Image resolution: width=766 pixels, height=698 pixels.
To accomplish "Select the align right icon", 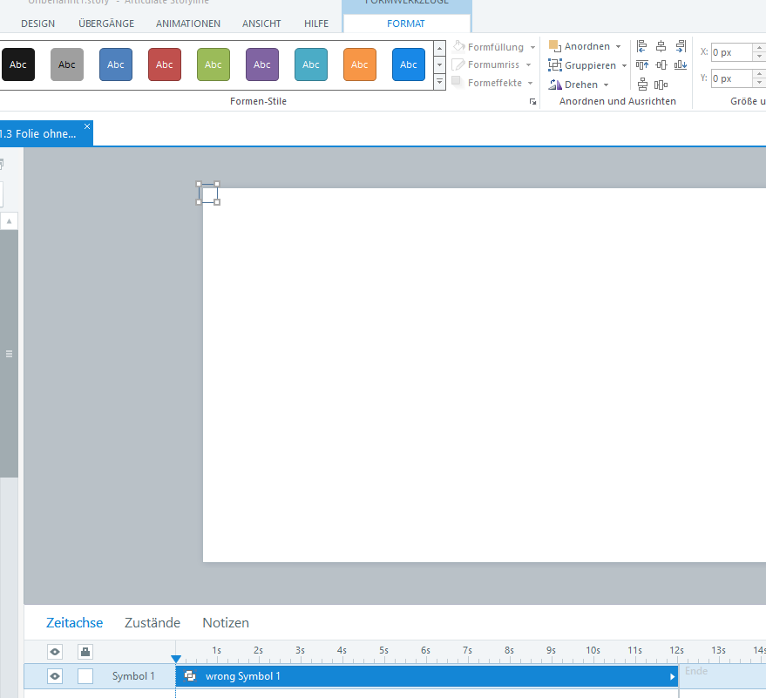I will click(680, 46).
